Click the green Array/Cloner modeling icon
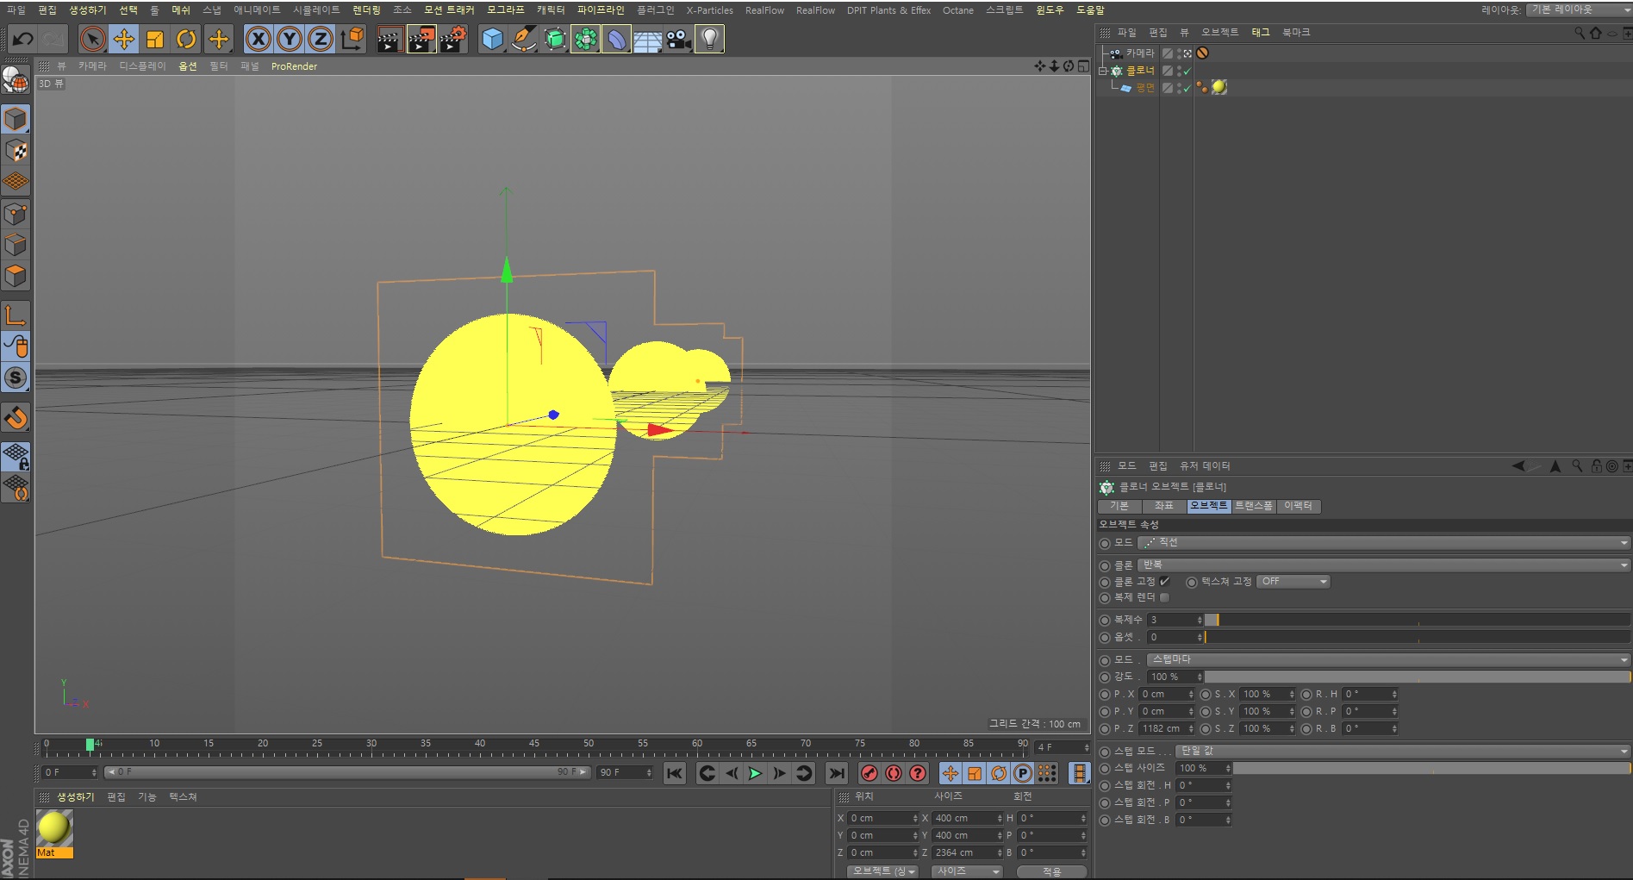The image size is (1633, 880). click(586, 39)
